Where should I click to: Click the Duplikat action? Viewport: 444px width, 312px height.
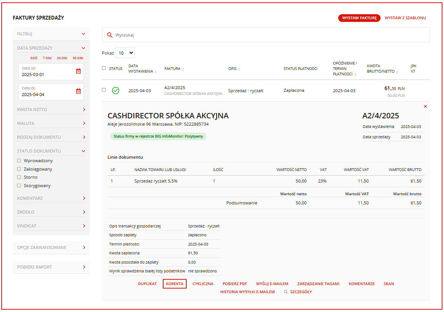coord(147,284)
